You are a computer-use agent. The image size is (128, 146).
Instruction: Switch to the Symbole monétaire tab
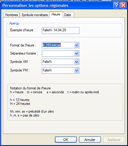tap(35, 15)
